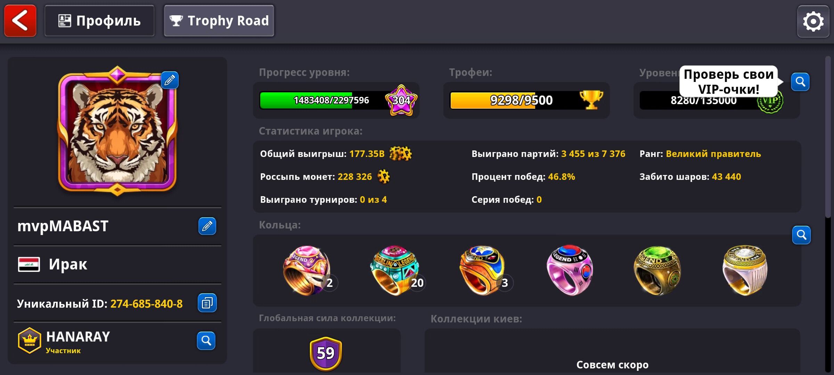
Task: Select the Berlin Legend ring with count 20
Action: click(x=396, y=270)
